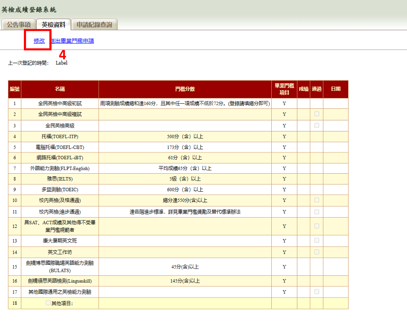Tick the 通過 checkbox for 其他國際通用之英檢能力測驗
Screen dimensions: 407x324
(x=317, y=292)
